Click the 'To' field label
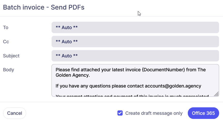Image resolution: width=223 pixels, height=122 pixels. pos(6,28)
